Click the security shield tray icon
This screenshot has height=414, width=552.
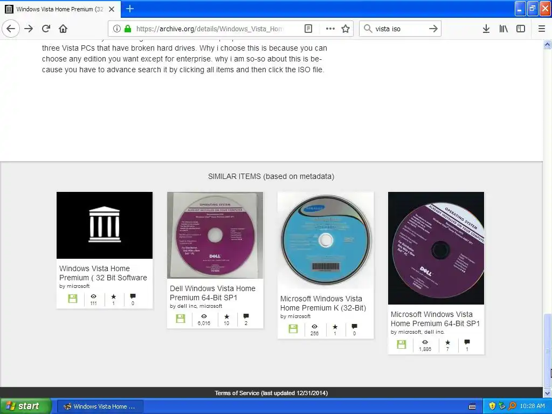click(492, 406)
